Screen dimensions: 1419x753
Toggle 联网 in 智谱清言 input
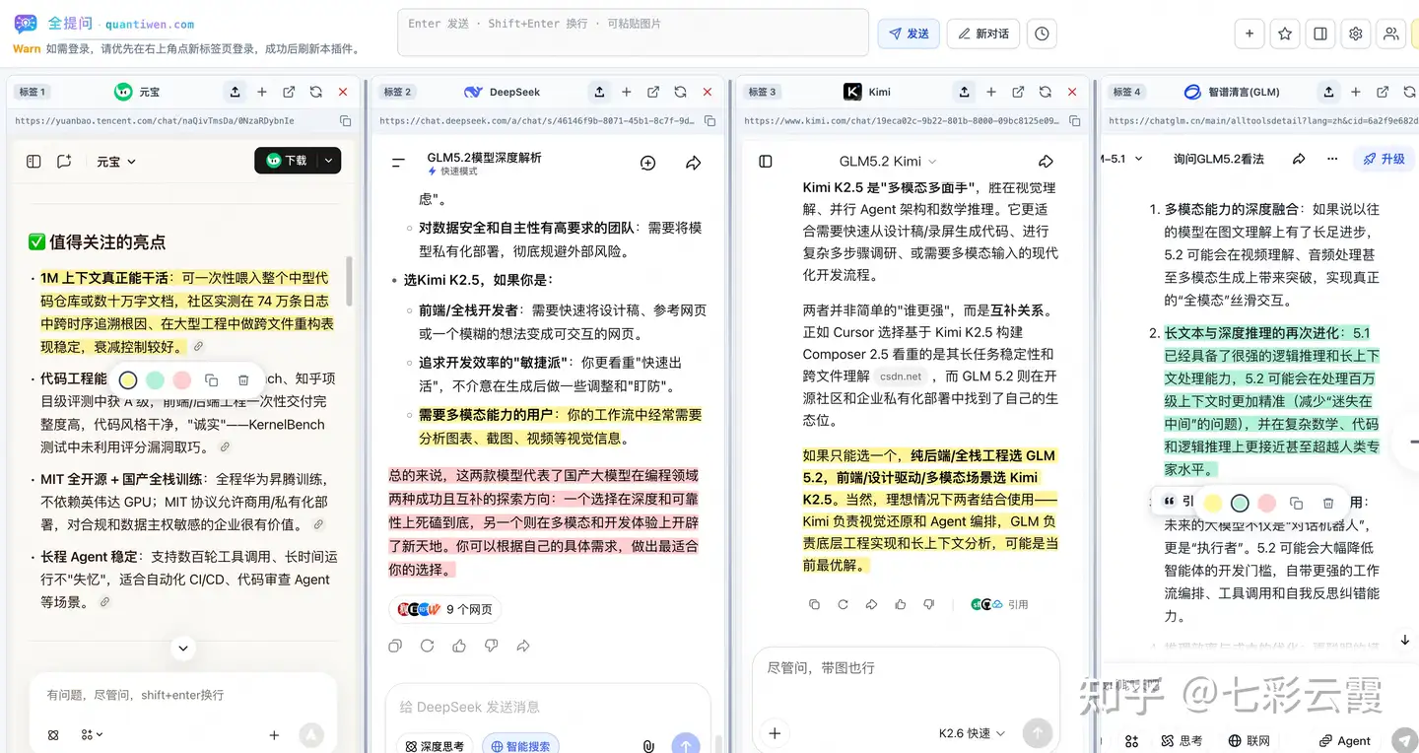pyautogui.click(x=1250, y=741)
